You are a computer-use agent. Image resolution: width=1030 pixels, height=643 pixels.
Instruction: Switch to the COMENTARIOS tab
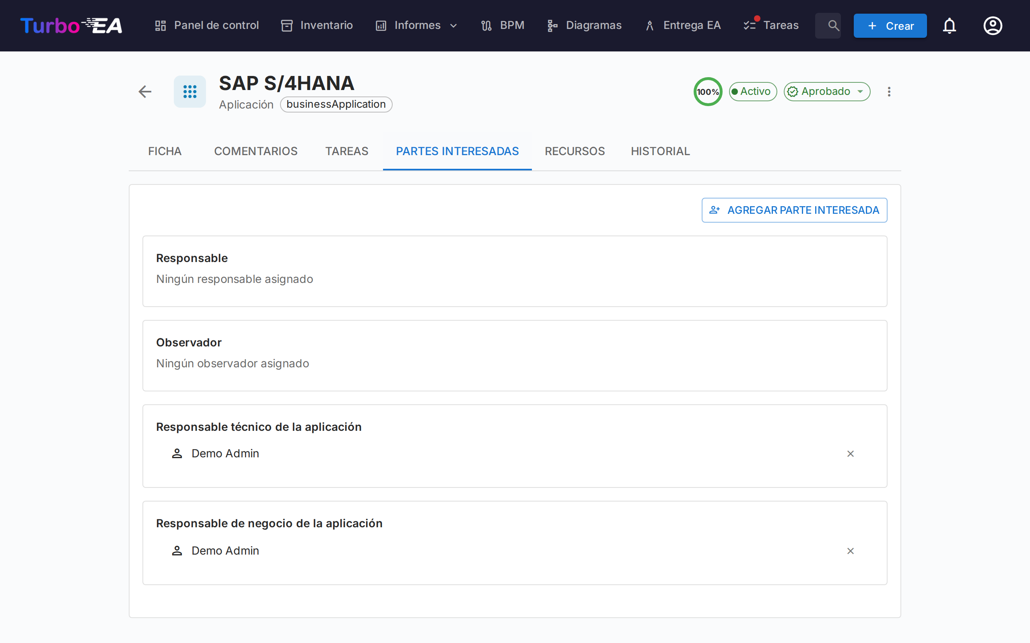pos(255,151)
